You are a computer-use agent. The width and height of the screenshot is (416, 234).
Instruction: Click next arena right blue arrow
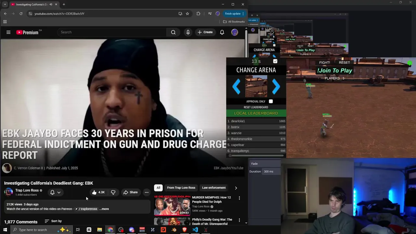tap(276, 86)
